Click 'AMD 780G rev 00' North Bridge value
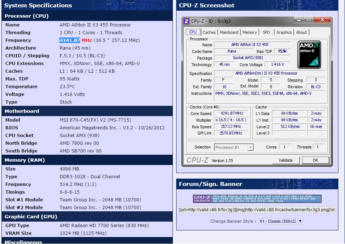This screenshot has width=345, height=244. [x=79, y=143]
